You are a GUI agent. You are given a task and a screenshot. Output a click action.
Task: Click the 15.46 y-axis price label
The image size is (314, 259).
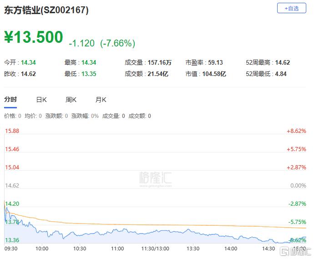[12, 149]
